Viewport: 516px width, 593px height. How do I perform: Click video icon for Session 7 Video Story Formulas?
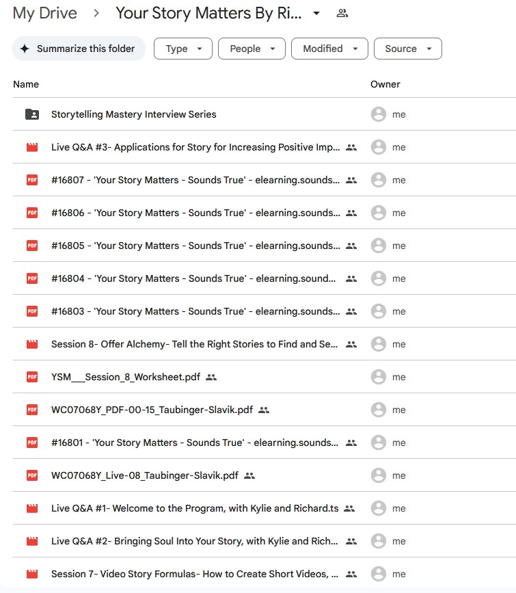(x=32, y=574)
